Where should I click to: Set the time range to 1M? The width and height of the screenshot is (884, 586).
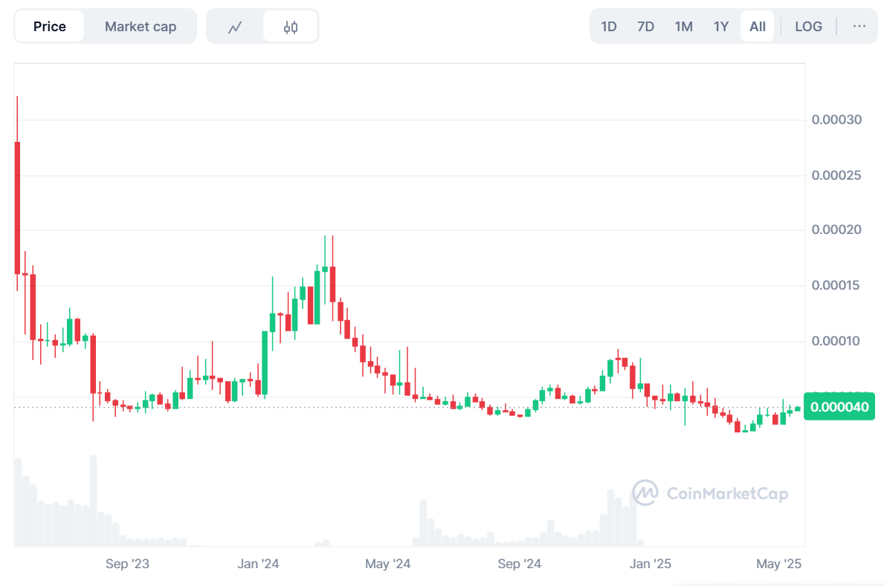pyautogui.click(x=684, y=27)
